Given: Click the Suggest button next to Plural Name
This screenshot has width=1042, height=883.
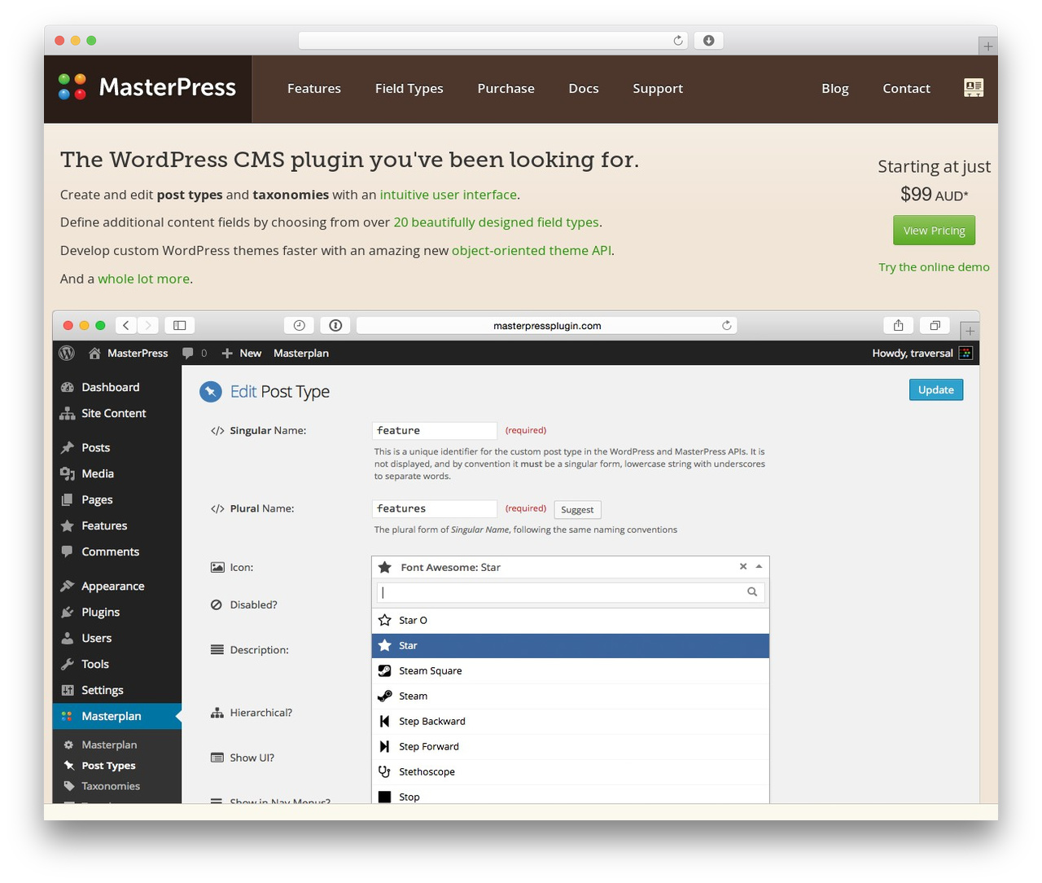Looking at the screenshot, I should [x=577, y=509].
